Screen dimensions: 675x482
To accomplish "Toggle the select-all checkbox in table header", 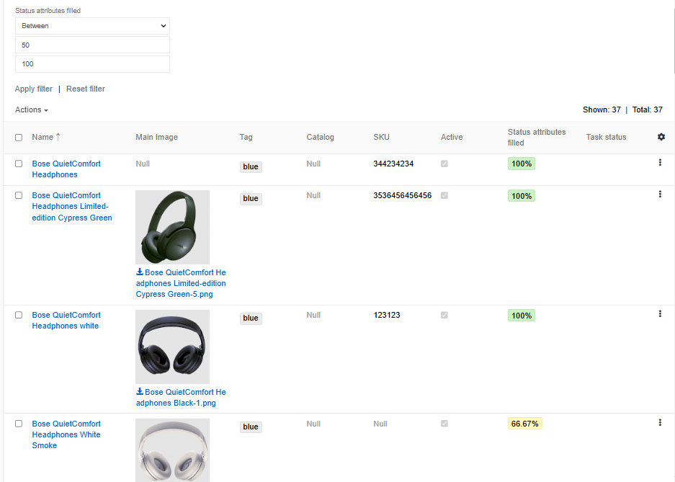I will 18,137.
